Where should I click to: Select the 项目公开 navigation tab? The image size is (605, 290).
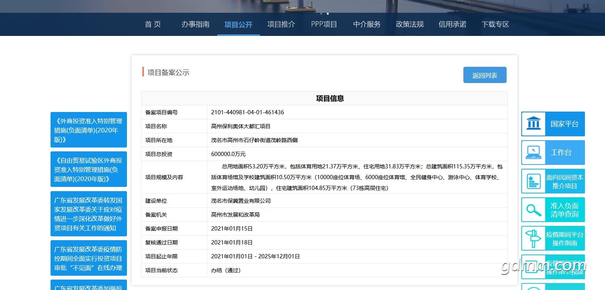click(x=238, y=24)
